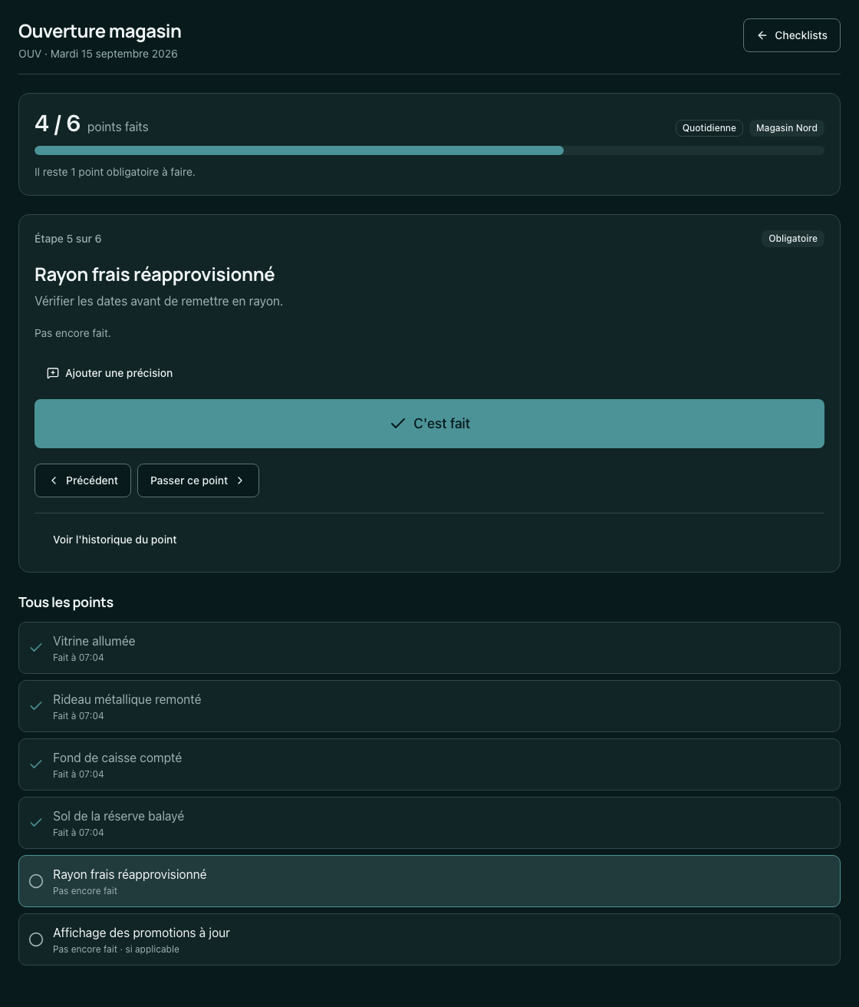Select the Magasin Nord tag

click(x=787, y=128)
